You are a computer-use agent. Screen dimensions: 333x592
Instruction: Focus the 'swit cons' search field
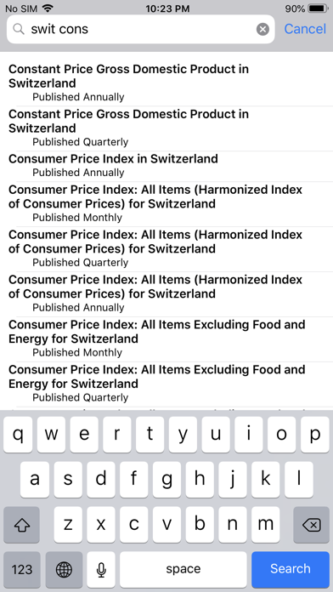click(x=141, y=29)
